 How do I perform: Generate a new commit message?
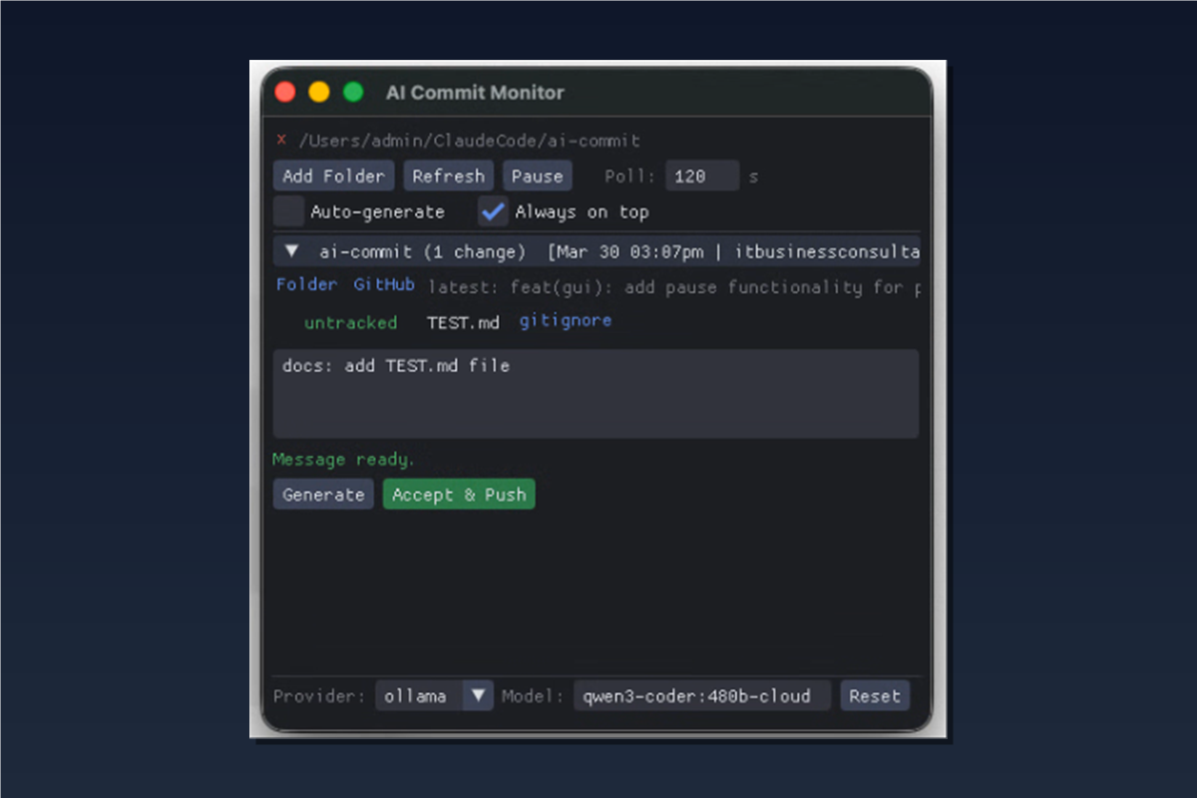tap(322, 494)
